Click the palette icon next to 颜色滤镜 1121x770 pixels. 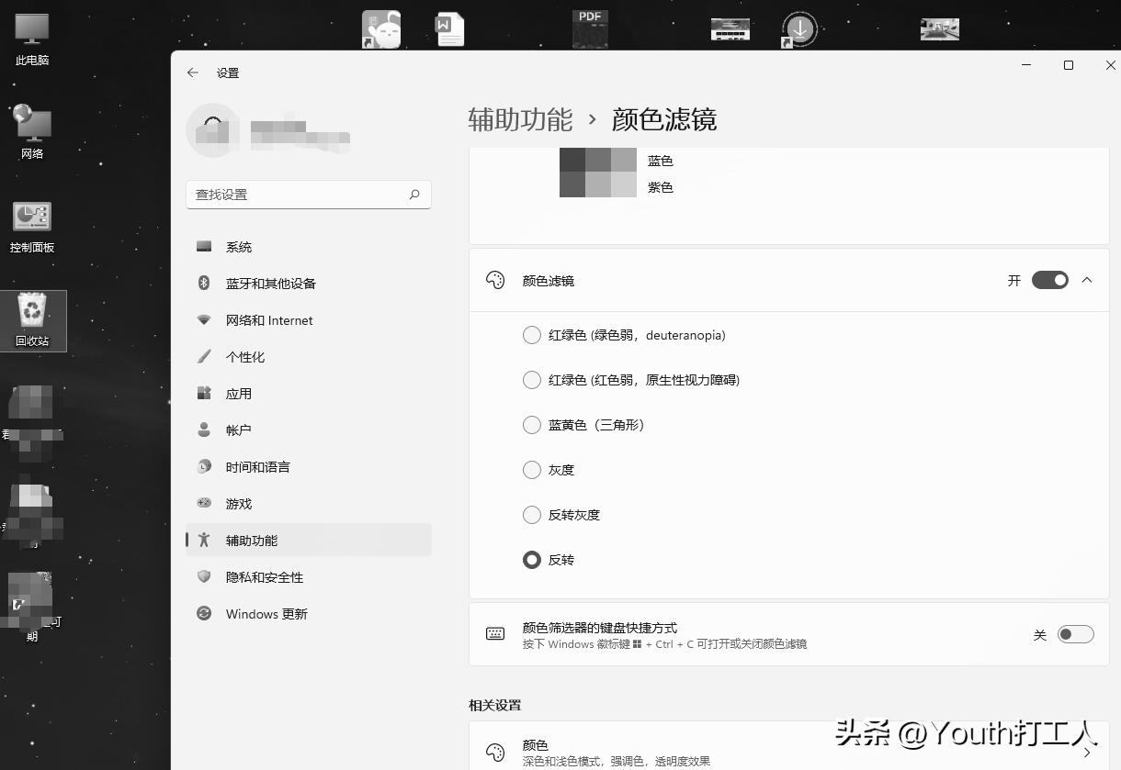pos(493,280)
